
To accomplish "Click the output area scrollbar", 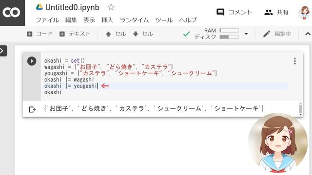I will pyautogui.click(x=300, y=109).
